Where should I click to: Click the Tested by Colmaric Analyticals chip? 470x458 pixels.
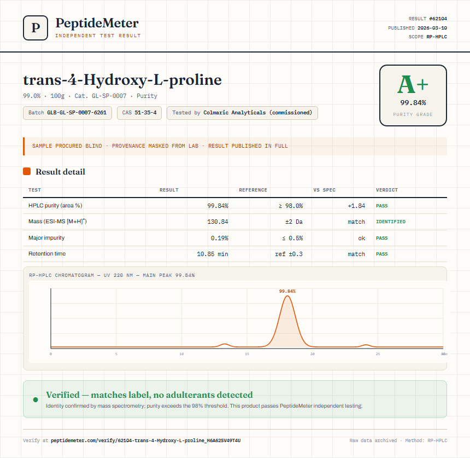click(242, 113)
